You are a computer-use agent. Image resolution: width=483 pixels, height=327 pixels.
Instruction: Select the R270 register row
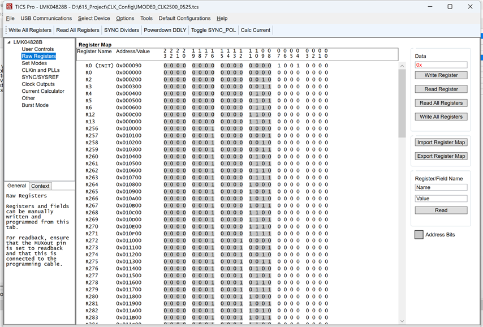point(92,226)
